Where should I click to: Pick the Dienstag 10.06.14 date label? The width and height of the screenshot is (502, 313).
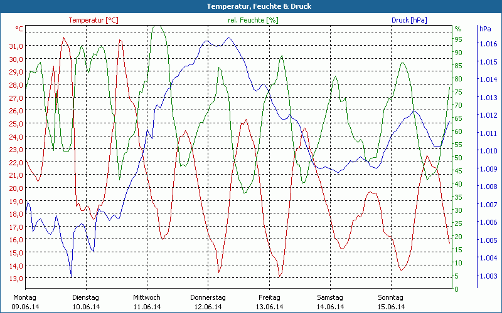86,302
